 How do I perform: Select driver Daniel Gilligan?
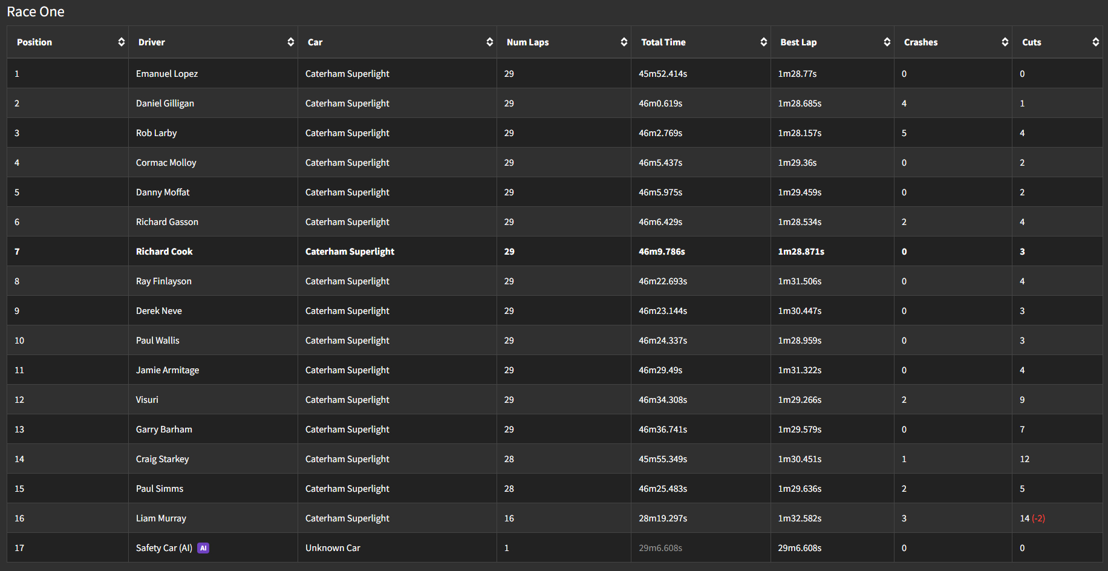pyautogui.click(x=165, y=103)
